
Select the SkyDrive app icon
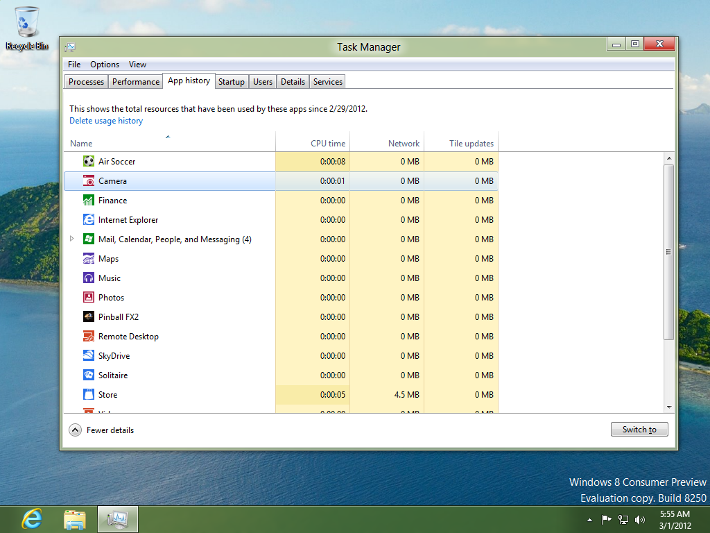[x=88, y=355]
